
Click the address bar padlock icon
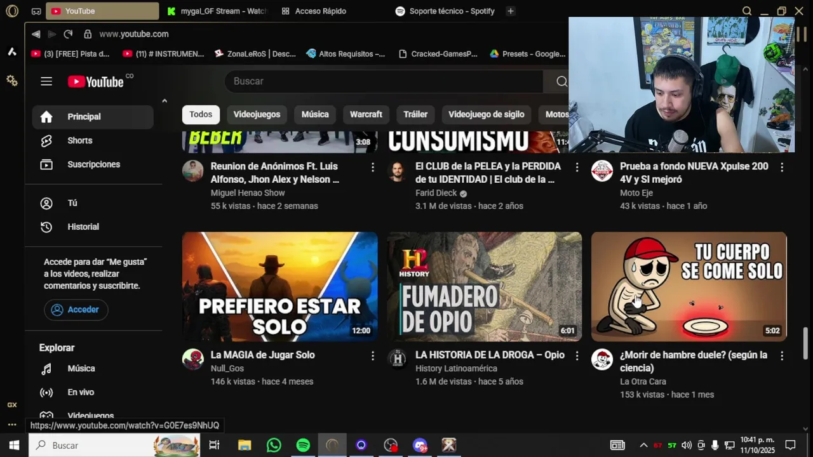coord(88,34)
